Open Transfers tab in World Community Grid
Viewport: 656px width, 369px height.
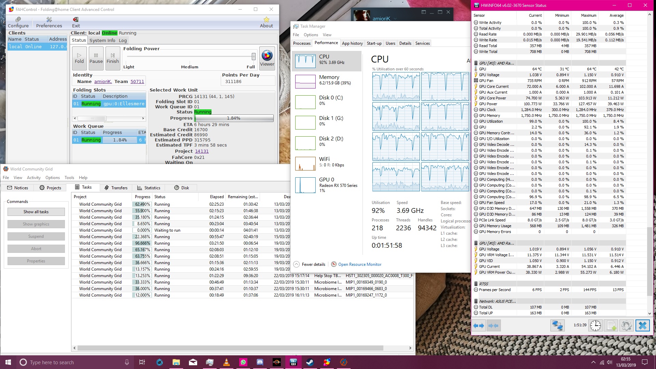click(x=116, y=188)
